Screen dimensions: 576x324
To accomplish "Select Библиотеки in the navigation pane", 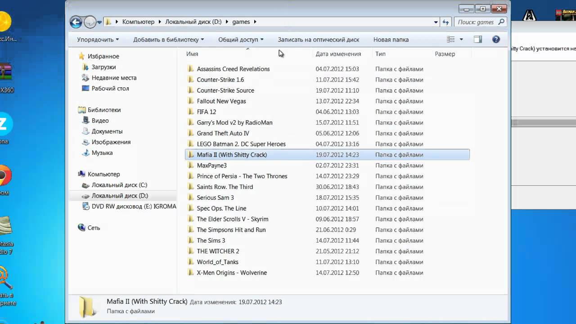I will pyautogui.click(x=104, y=110).
